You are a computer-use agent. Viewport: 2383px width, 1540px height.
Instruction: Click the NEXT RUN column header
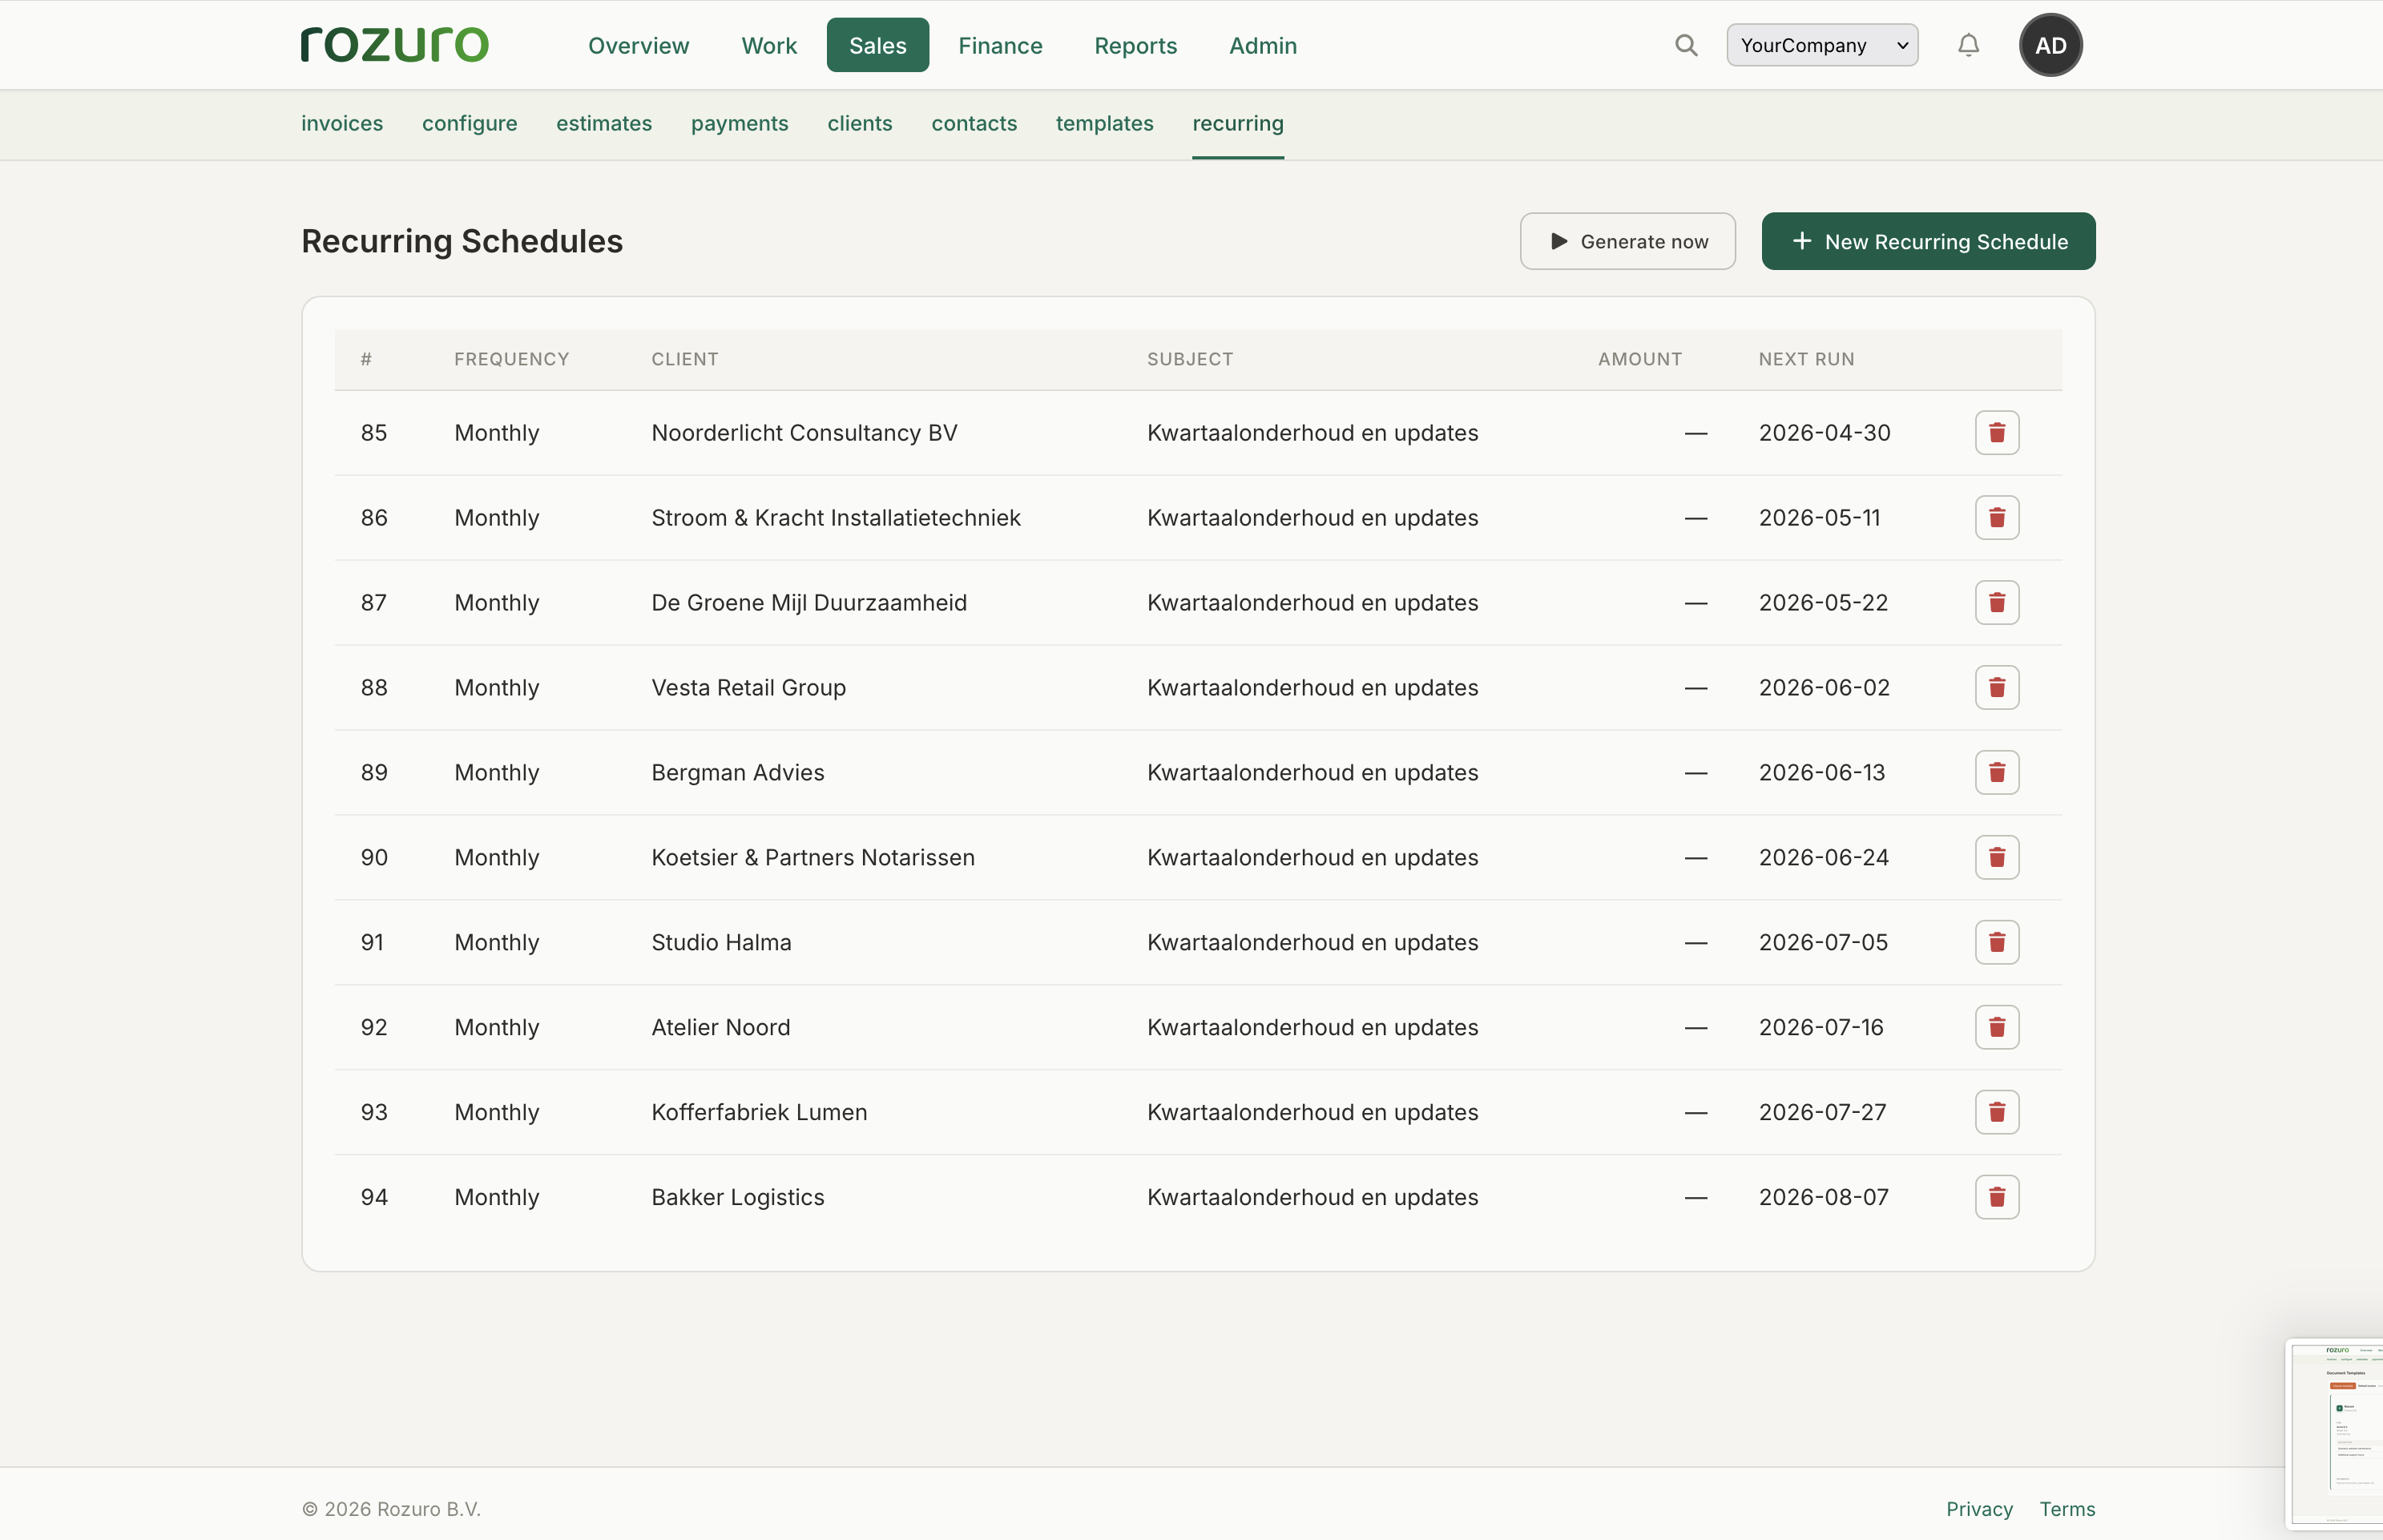point(1806,359)
